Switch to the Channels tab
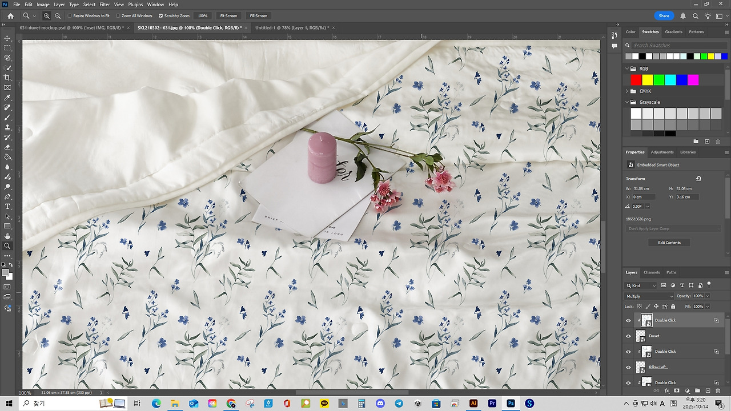Screen dimensions: 731x411 (x=652, y=272)
